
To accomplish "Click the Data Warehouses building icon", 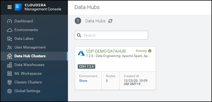I will point(10,65).
